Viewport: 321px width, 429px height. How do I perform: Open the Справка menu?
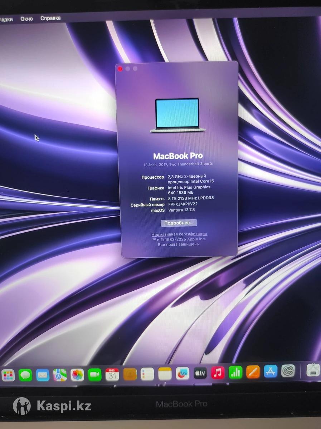point(50,18)
